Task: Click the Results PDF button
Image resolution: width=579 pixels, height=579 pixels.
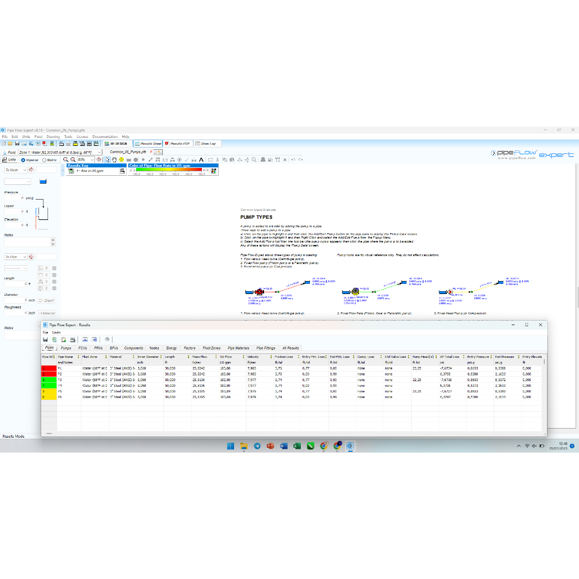Action: click(178, 144)
